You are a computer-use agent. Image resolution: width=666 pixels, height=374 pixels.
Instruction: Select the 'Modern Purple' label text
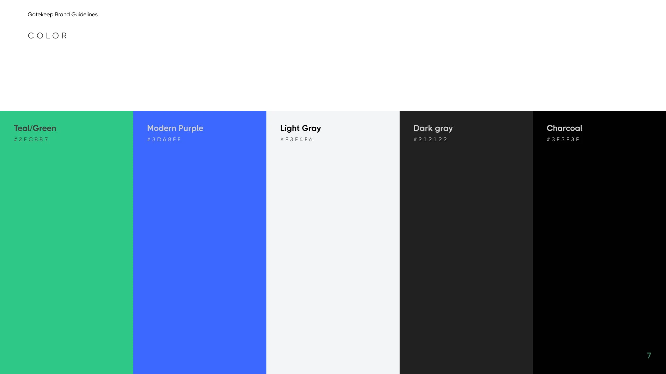click(175, 128)
